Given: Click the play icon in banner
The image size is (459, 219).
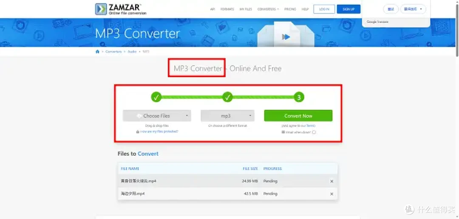Looking at the screenshot, I should click(x=286, y=37).
